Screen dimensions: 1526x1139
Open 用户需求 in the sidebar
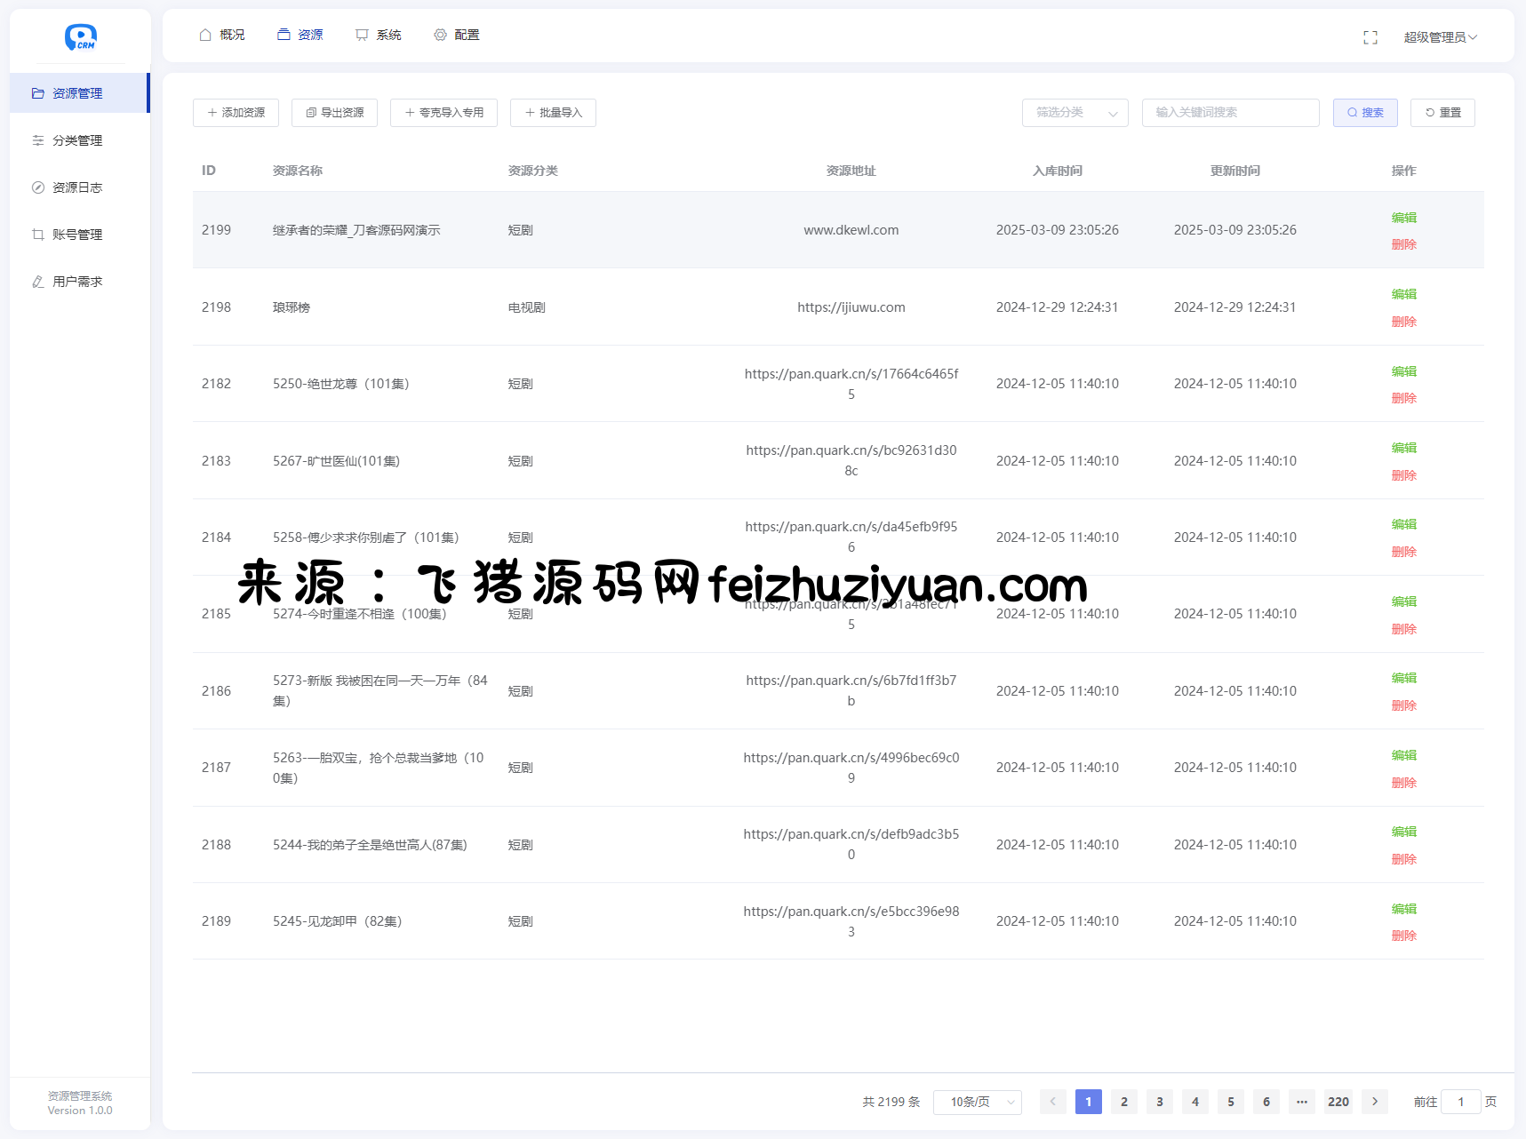77,282
